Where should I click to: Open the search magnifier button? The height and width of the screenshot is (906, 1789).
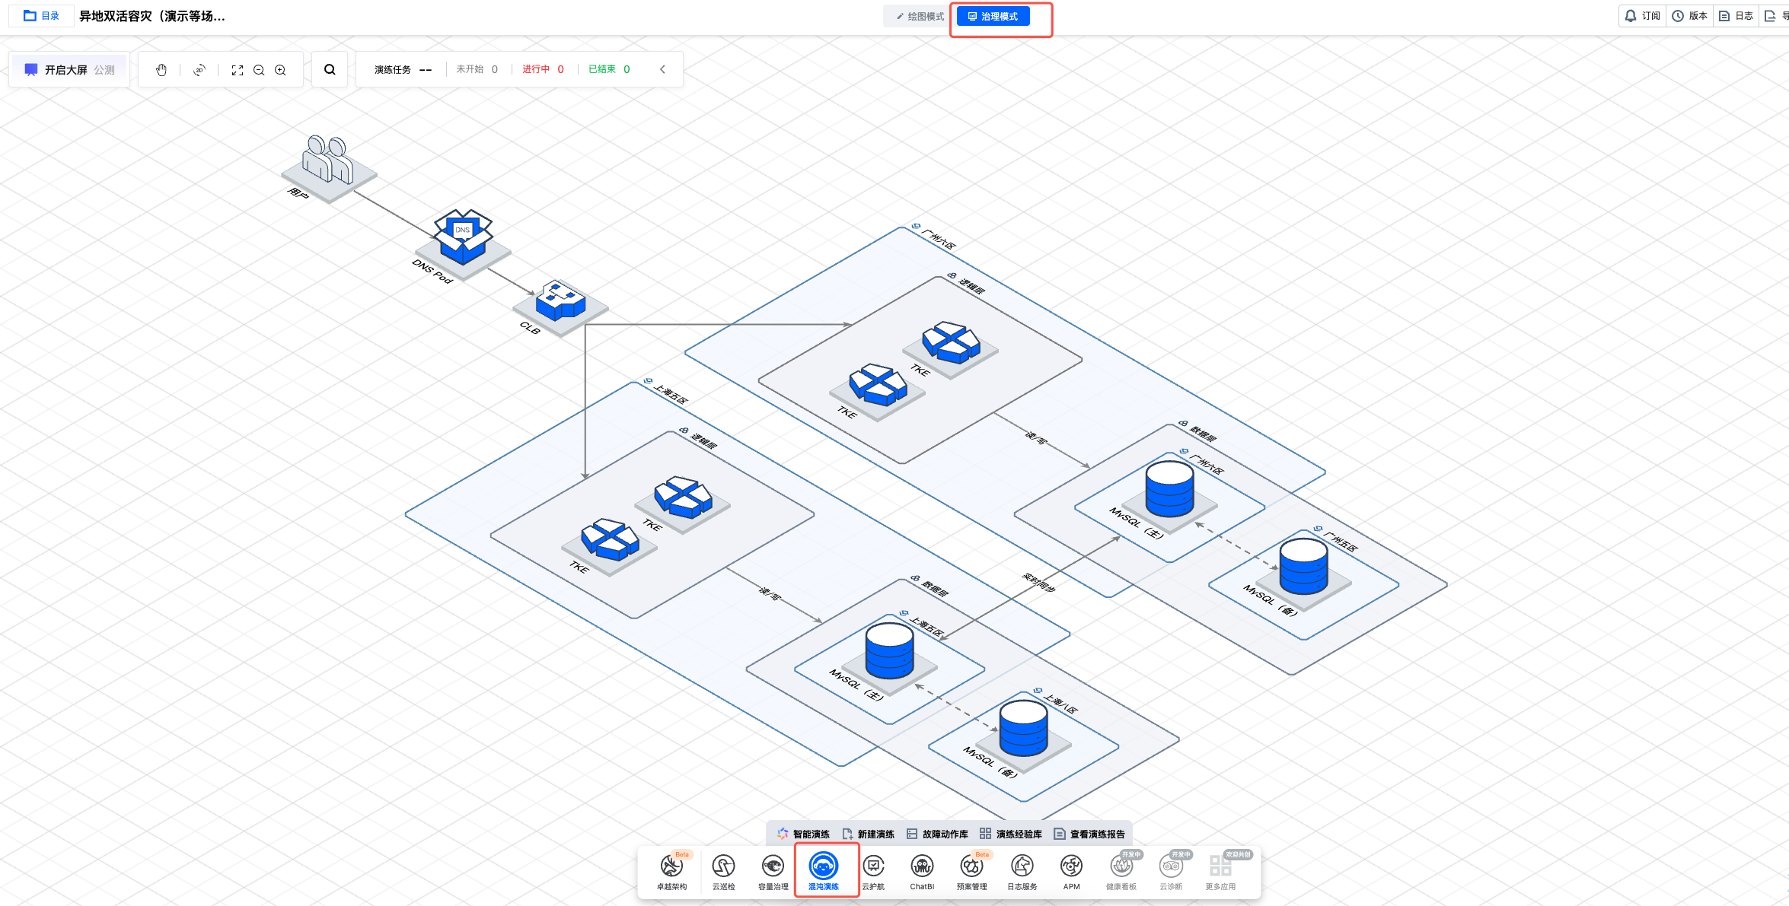(330, 70)
